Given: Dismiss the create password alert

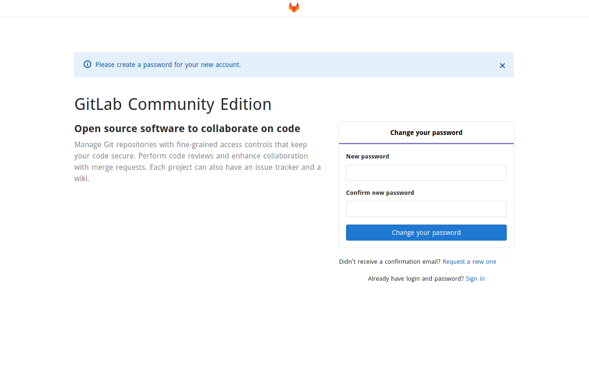Looking at the screenshot, I should tap(502, 66).
